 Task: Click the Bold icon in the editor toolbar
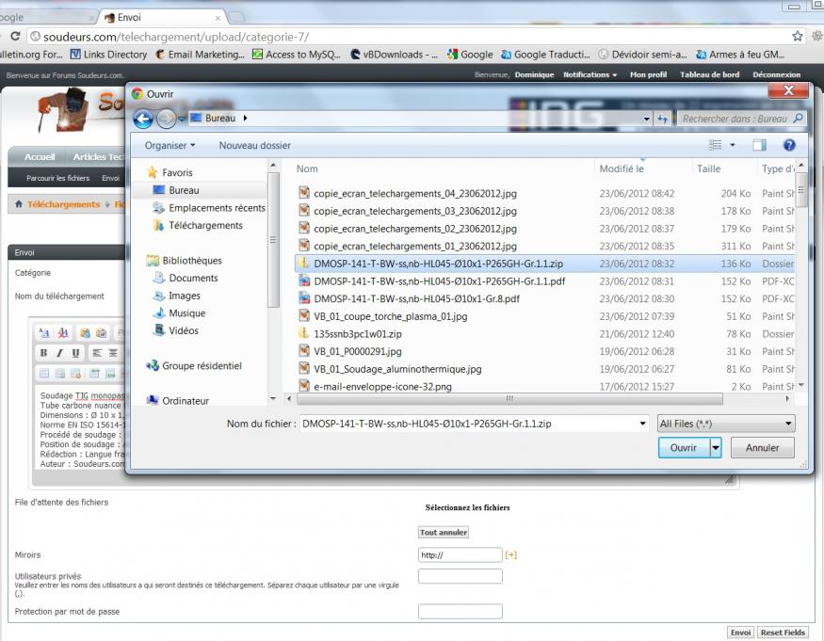pos(43,353)
